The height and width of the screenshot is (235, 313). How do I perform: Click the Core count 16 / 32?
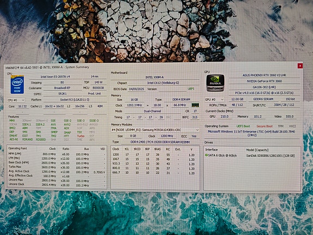(x=22, y=106)
